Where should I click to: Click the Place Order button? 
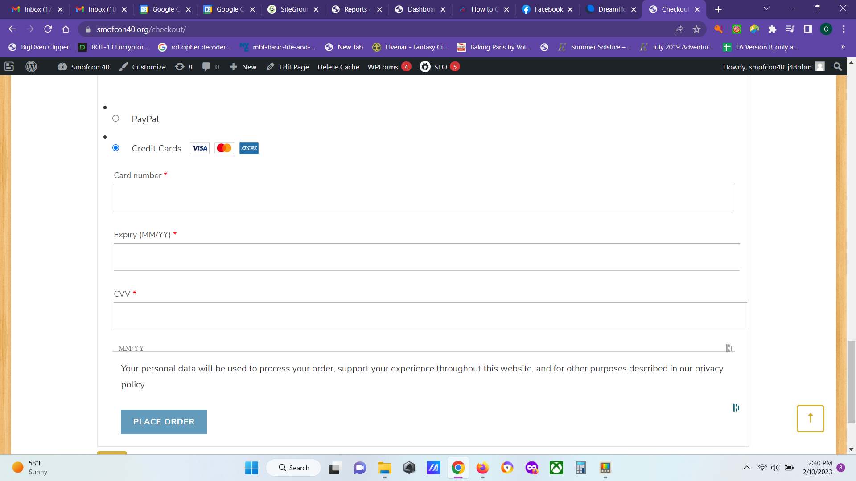coord(164,421)
